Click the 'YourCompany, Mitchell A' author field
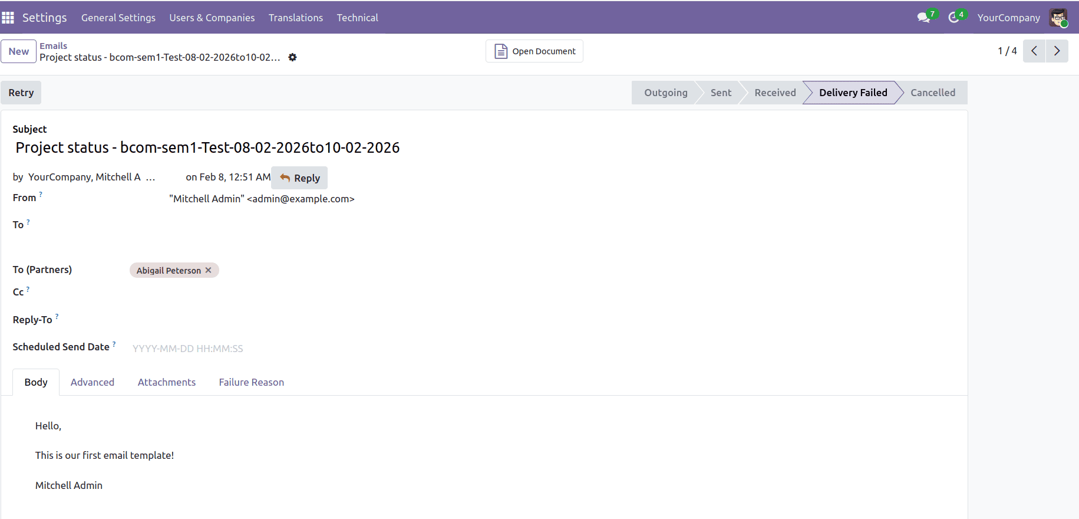Image resolution: width=1079 pixels, height=519 pixels. (91, 177)
